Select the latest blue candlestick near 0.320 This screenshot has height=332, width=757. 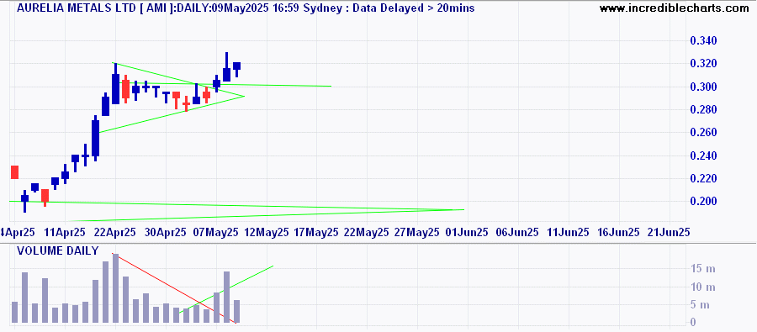pos(236,67)
